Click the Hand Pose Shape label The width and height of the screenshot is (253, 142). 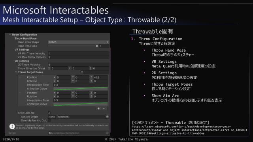tap(28, 42)
